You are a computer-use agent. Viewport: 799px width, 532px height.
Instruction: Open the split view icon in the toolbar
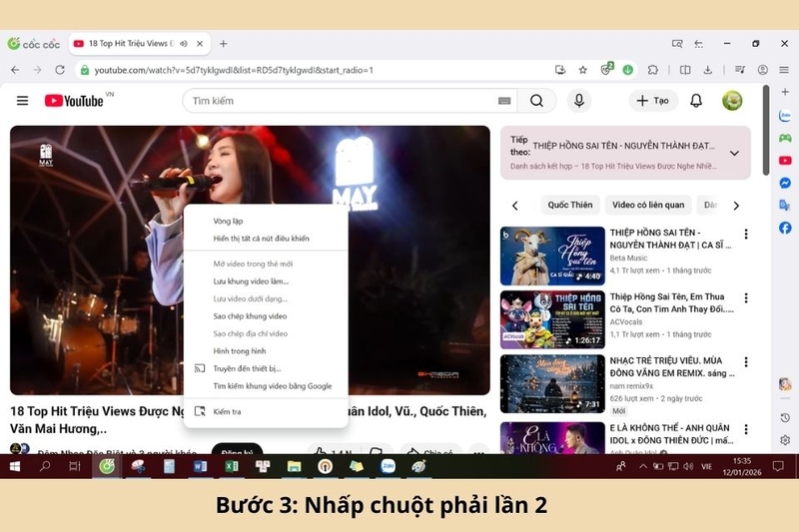pos(685,70)
